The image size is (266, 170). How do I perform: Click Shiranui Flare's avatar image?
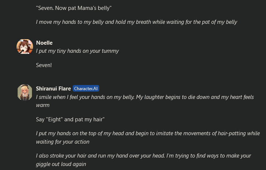(25, 93)
